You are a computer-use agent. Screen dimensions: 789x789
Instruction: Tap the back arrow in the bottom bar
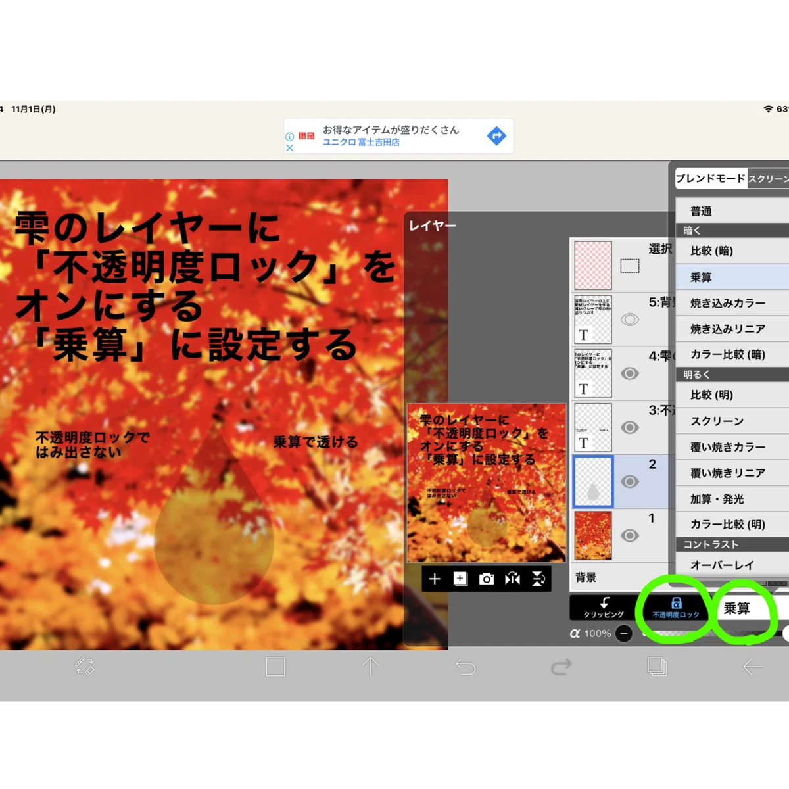[752, 667]
